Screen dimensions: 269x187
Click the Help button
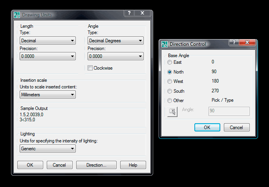(133, 165)
